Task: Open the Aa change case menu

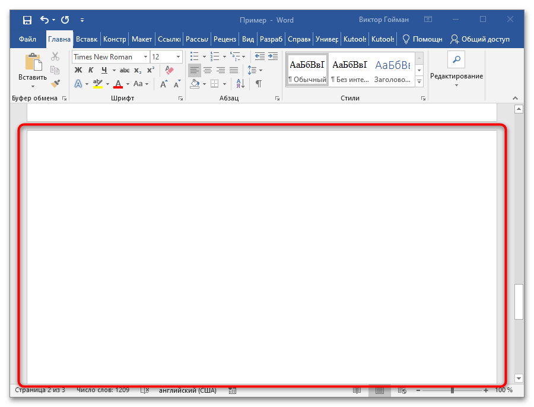Action: [x=141, y=84]
